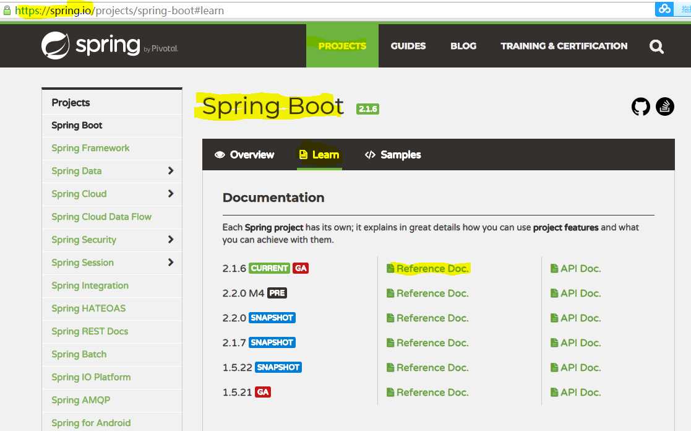Click the Projects sidebar heading
691x431 pixels.
click(x=71, y=103)
